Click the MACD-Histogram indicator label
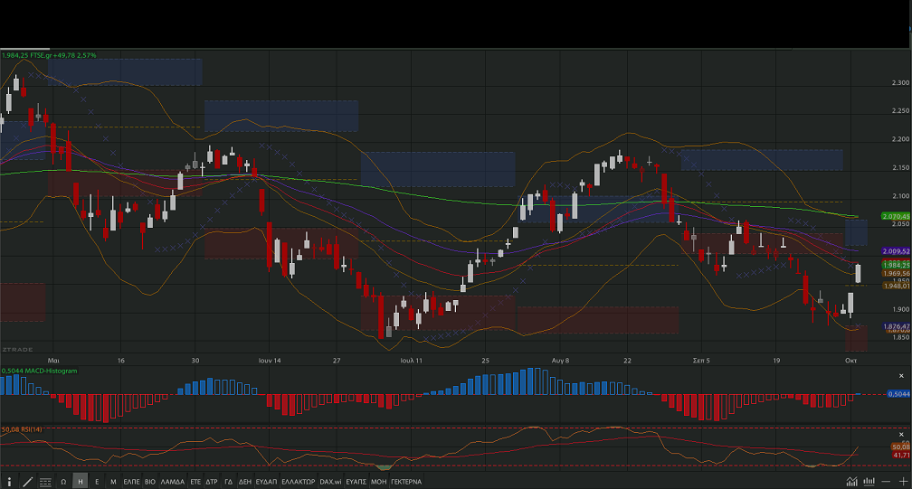Image resolution: width=912 pixels, height=489 pixels. 39,371
